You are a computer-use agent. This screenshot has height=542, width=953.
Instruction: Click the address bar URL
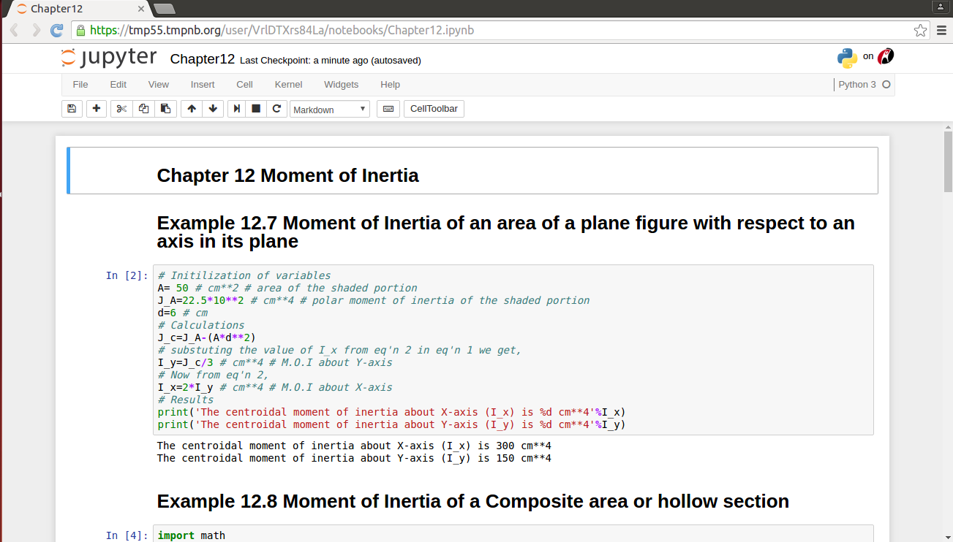coord(282,31)
